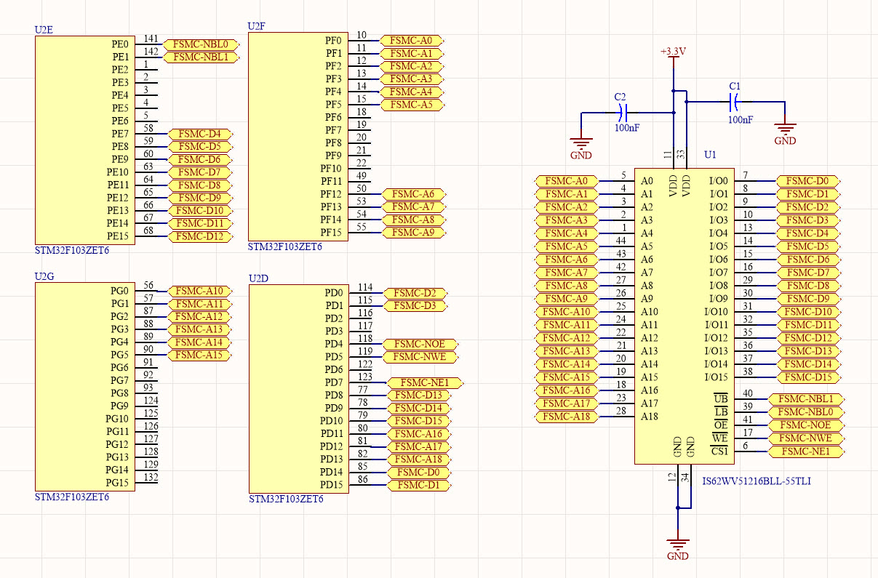The height and width of the screenshot is (578, 878).
Task: Select the FSMC-NBL1 net port on PE1
Action: point(201,57)
